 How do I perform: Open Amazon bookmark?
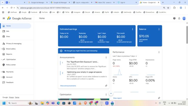[96, 12]
